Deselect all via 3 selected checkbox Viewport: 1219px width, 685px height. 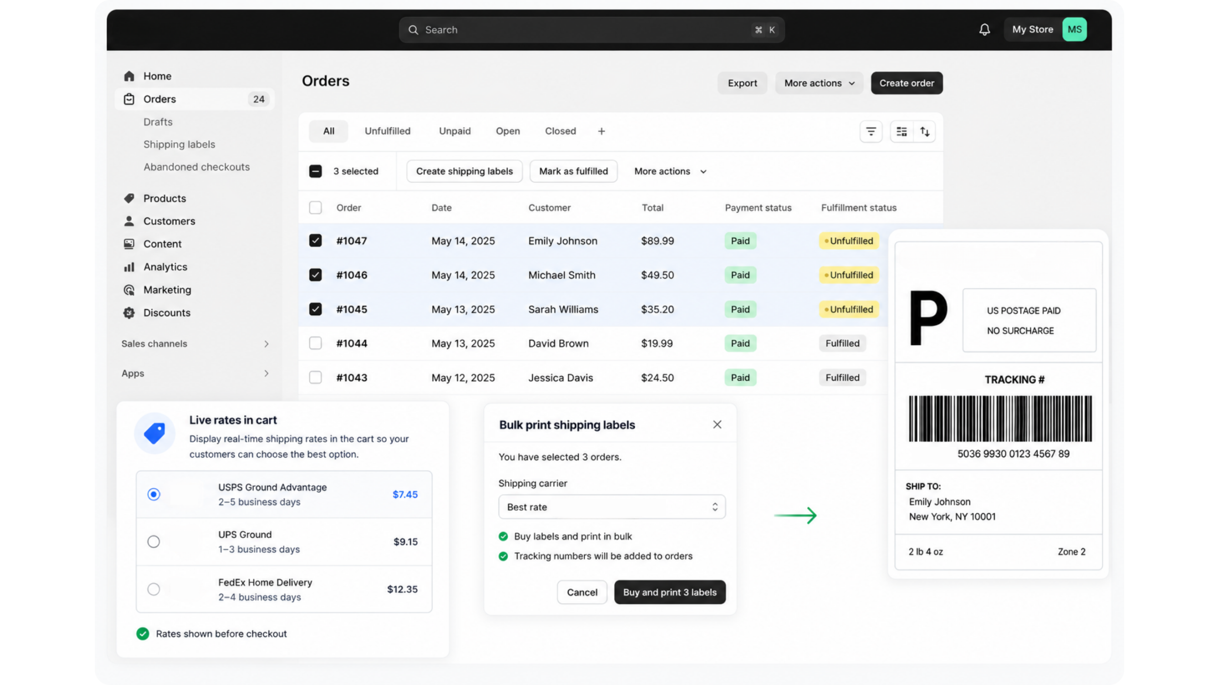pos(315,171)
